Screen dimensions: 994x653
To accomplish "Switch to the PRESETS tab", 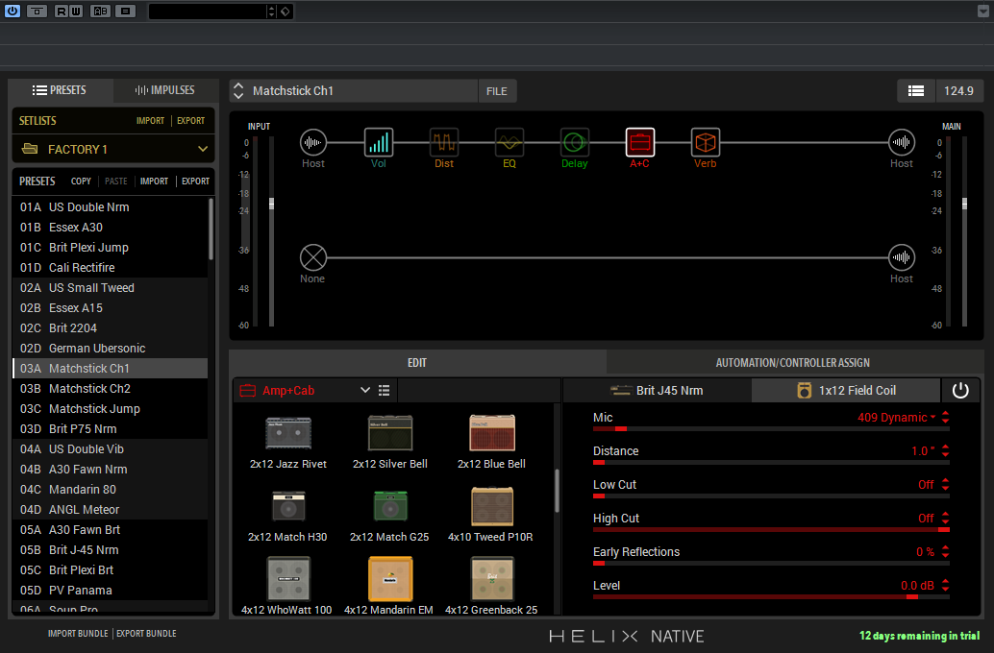I will point(61,90).
